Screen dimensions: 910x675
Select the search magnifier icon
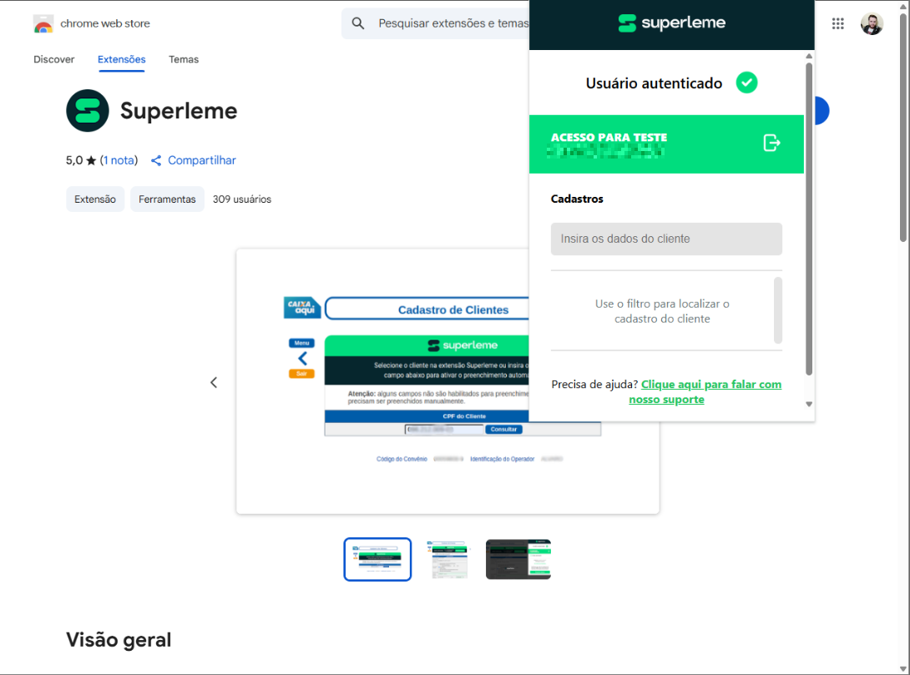358,23
